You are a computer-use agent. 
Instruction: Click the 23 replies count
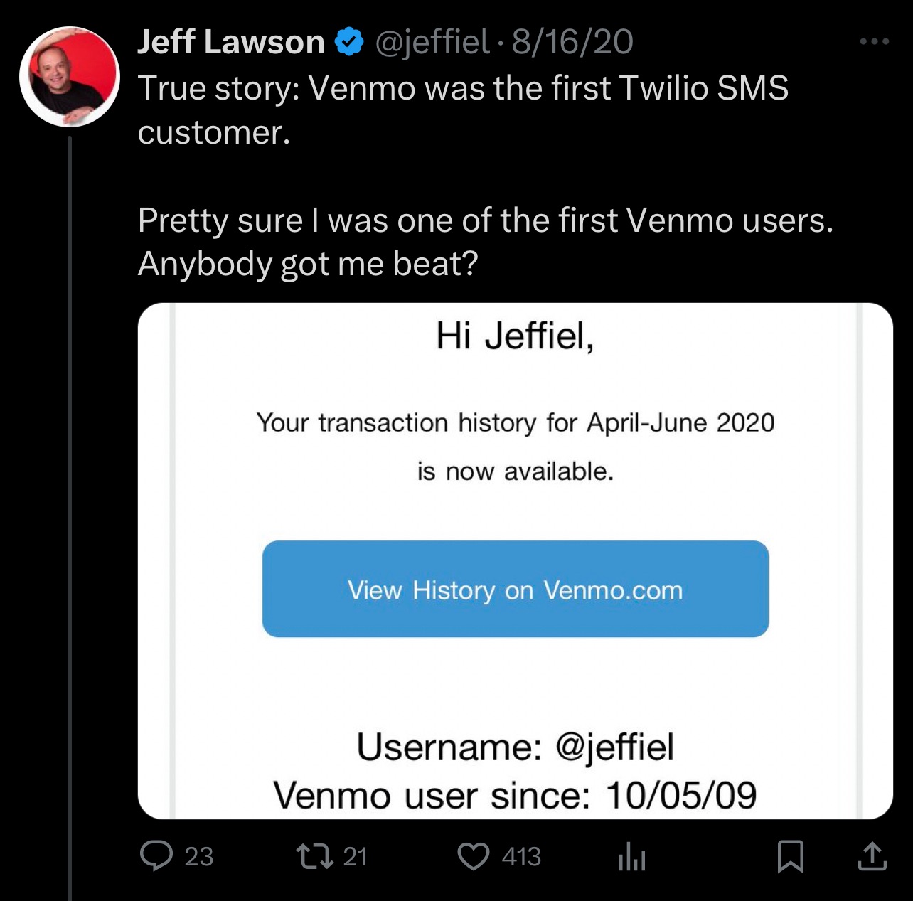point(199,856)
